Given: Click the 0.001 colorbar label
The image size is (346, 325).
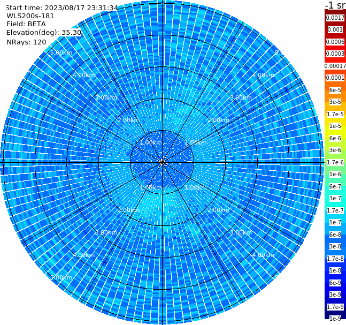Looking at the screenshot, I should click(335, 29).
